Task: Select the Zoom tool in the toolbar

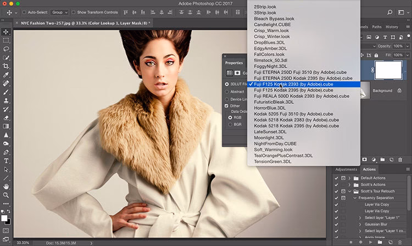Action: 6,195
